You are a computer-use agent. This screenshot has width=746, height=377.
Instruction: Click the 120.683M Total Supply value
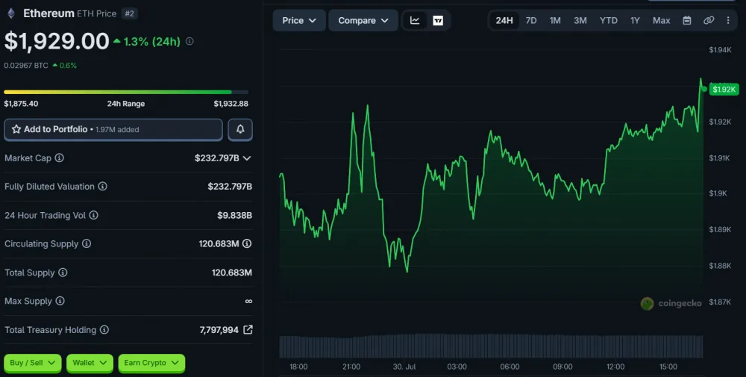(x=232, y=272)
